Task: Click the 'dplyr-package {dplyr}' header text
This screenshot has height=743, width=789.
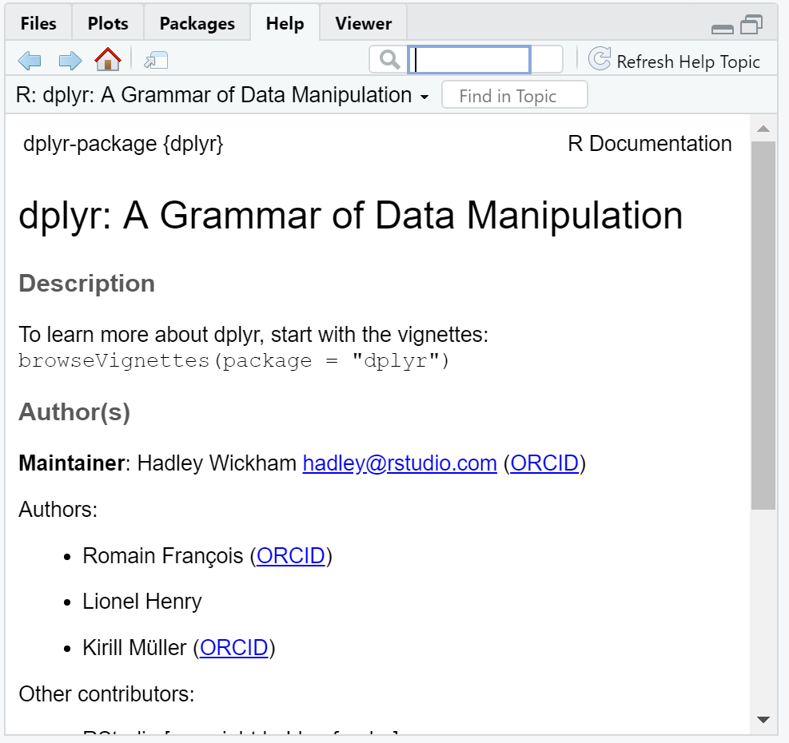Action: (123, 145)
